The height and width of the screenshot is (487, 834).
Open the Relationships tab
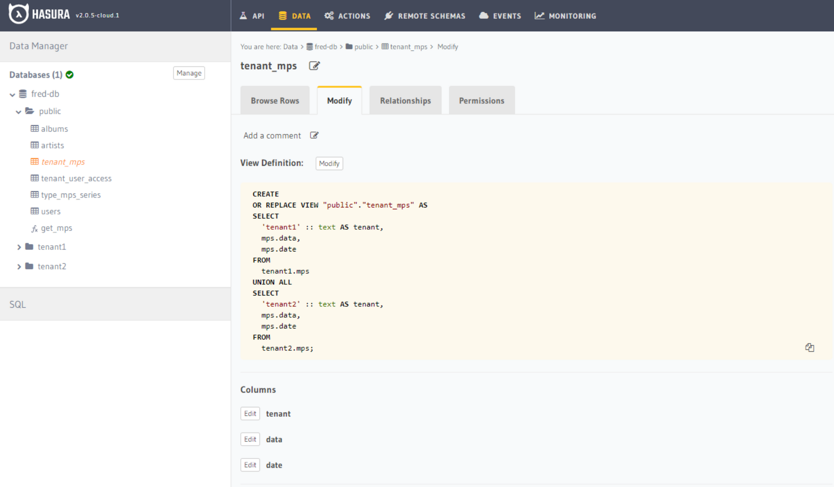[x=405, y=100]
